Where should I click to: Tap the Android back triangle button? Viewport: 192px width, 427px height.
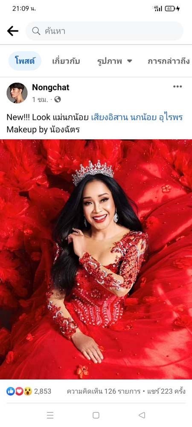(x=142, y=415)
